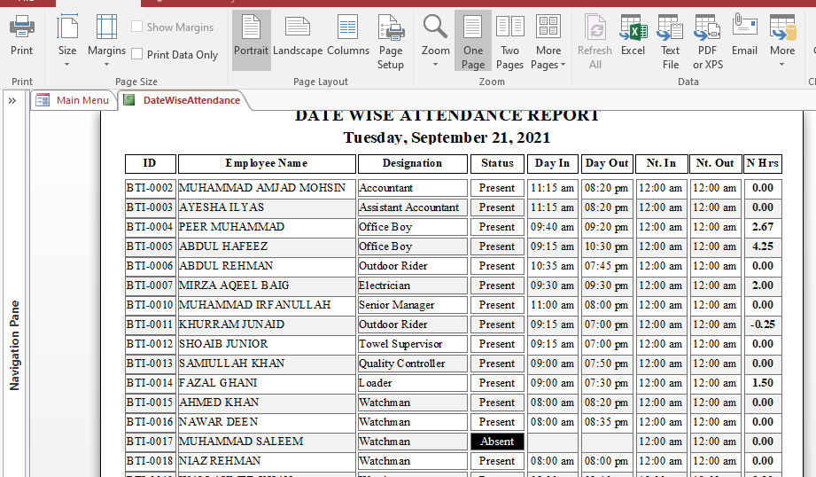This screenshot has height=477, width=816.
Task: Click the PEER MUHAMMAD name cell
Action: 267,227
